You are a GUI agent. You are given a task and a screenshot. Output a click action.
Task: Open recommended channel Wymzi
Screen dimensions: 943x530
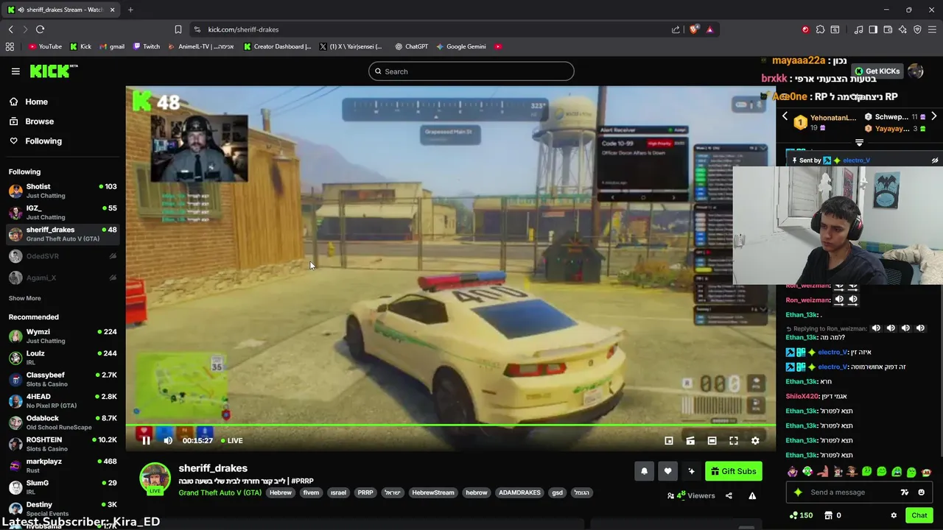coord(63,336)
